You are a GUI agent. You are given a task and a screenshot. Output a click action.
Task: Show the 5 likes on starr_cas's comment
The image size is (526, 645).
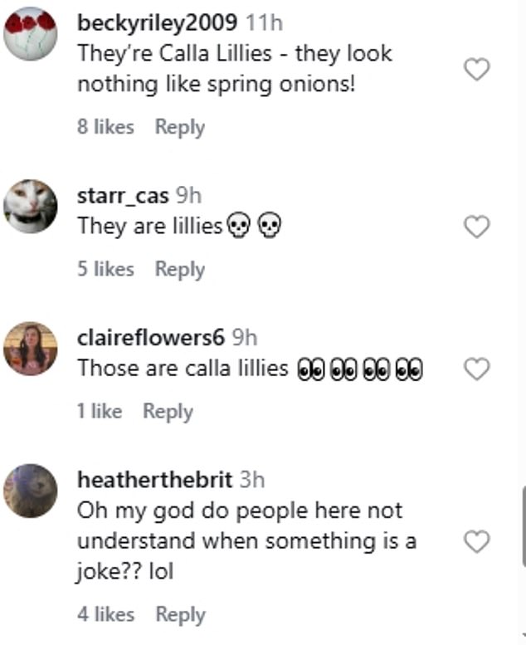(105, 270)
